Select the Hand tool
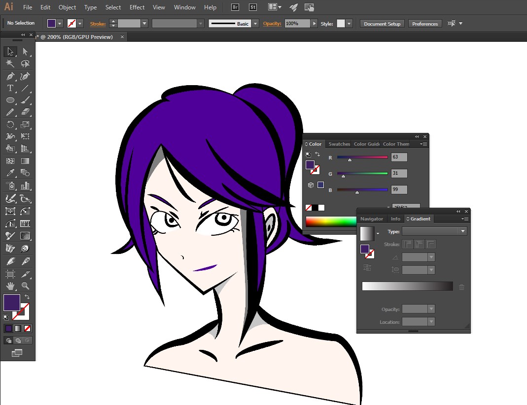This screenshot has height=405, width=527. [x=10, y=286]
